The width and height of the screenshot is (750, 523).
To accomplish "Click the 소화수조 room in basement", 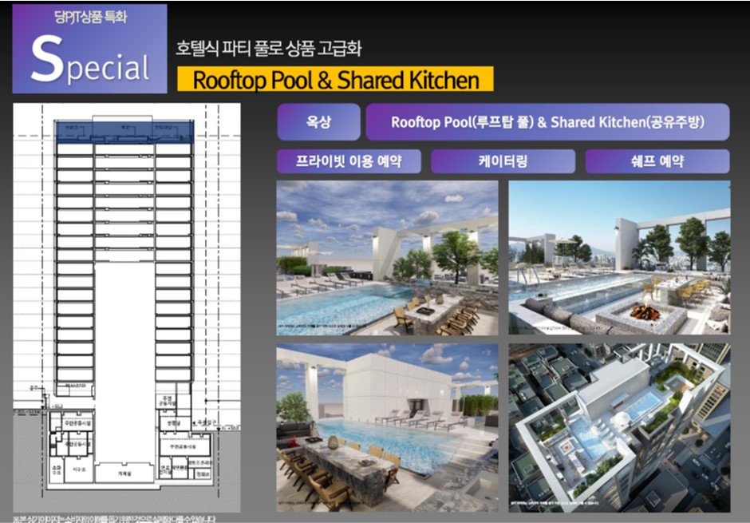I will pos(56,471).
